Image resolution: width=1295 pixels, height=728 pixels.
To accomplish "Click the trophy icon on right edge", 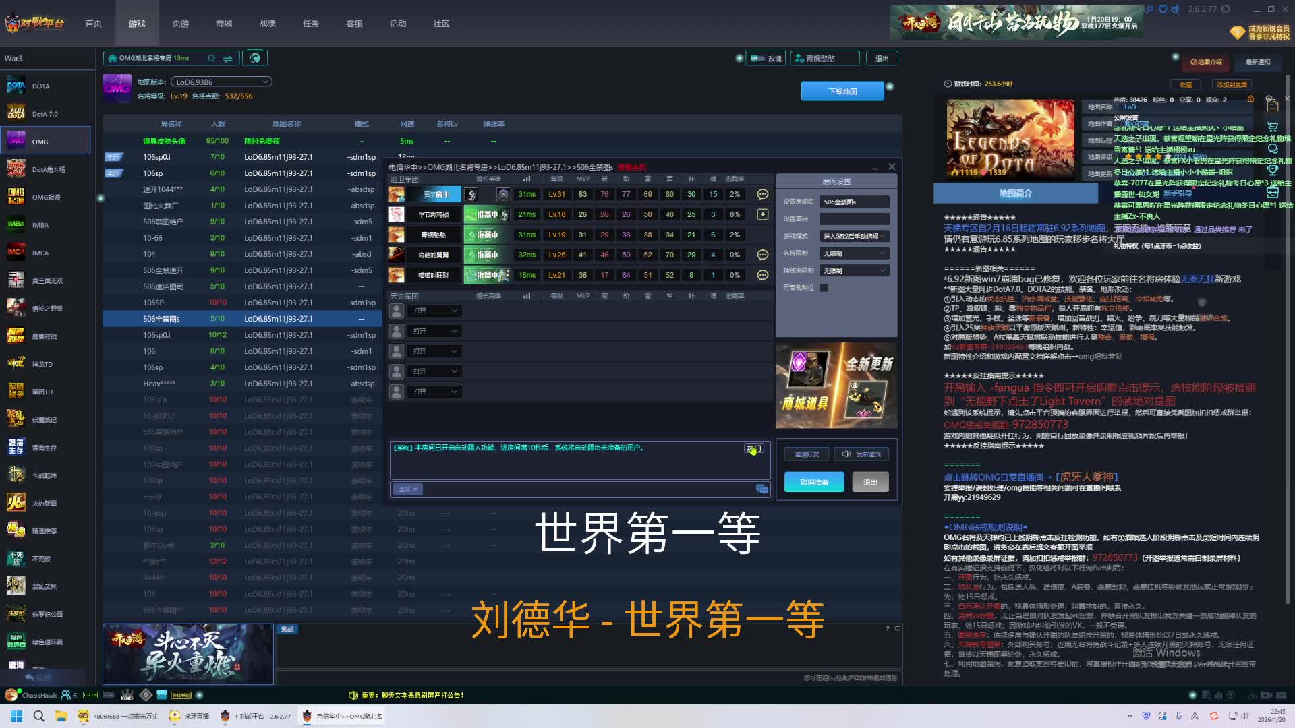I will [x=1273, y=170].
